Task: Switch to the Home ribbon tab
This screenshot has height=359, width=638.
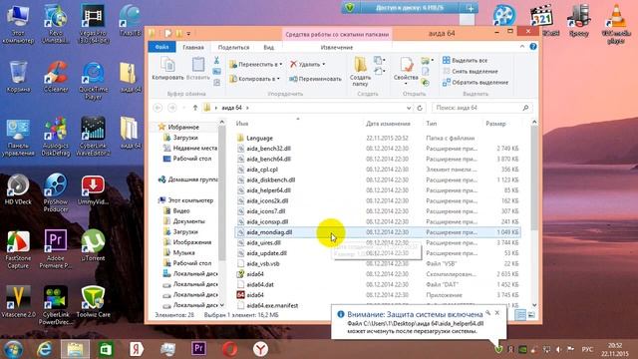Action: (193, 47)
